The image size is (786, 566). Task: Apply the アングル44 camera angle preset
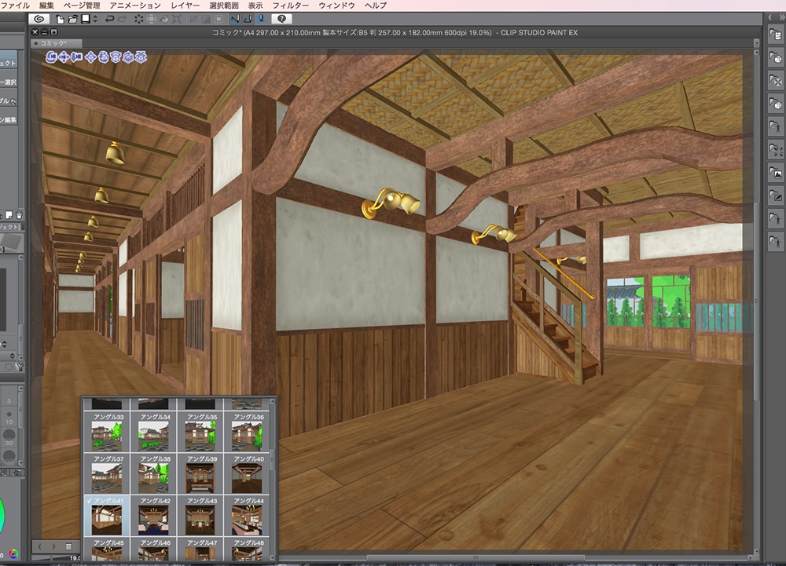pos(250,514)
